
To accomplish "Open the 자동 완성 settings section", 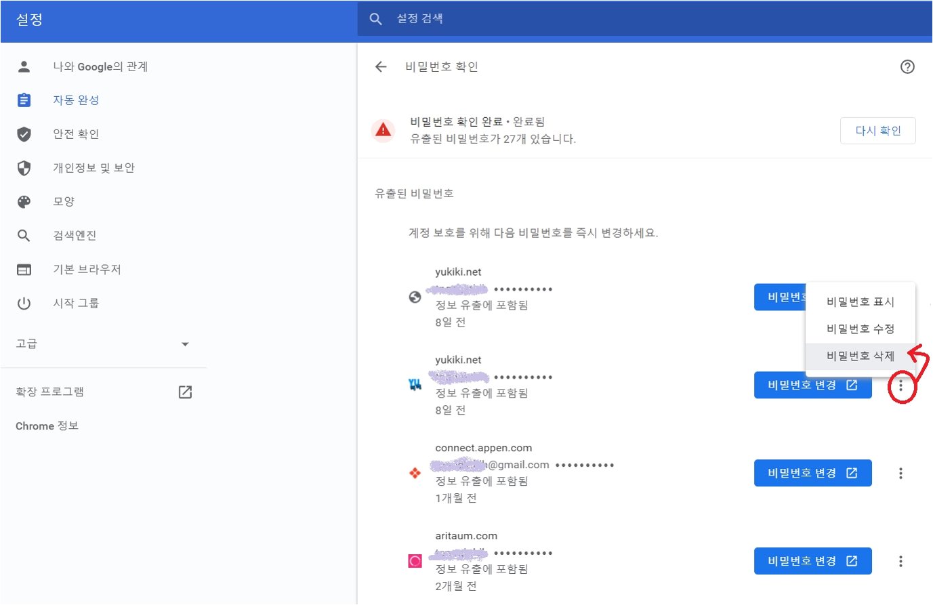I will [76, 100].
